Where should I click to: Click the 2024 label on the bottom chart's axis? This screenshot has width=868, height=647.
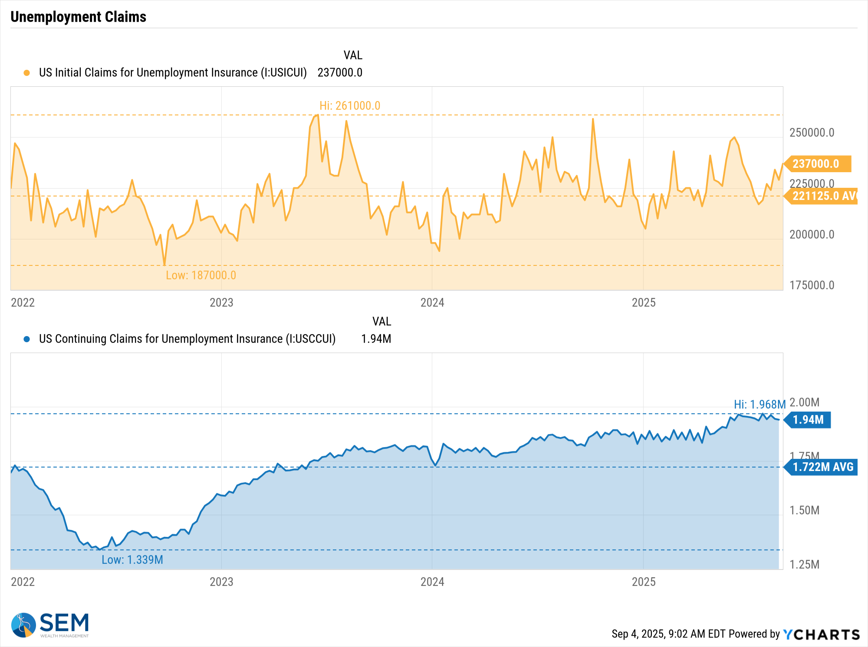[x=432, y=582]
